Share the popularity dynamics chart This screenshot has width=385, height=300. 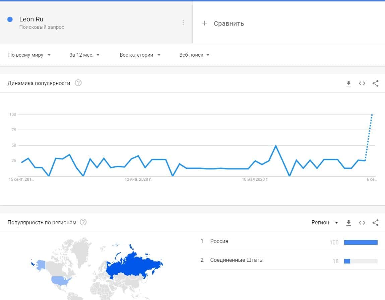[x=375, y=83]
